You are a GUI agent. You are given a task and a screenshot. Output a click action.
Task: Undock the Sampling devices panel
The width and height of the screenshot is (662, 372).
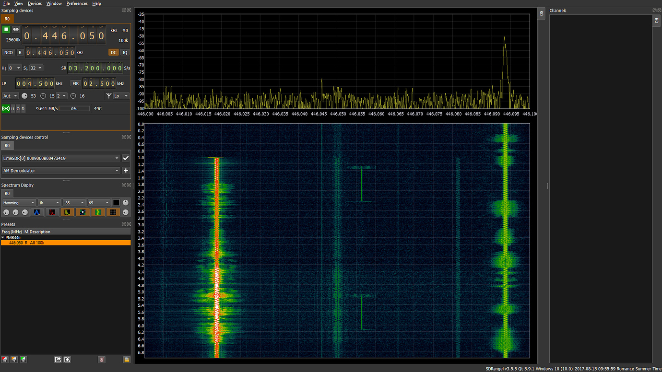(124, 10)
